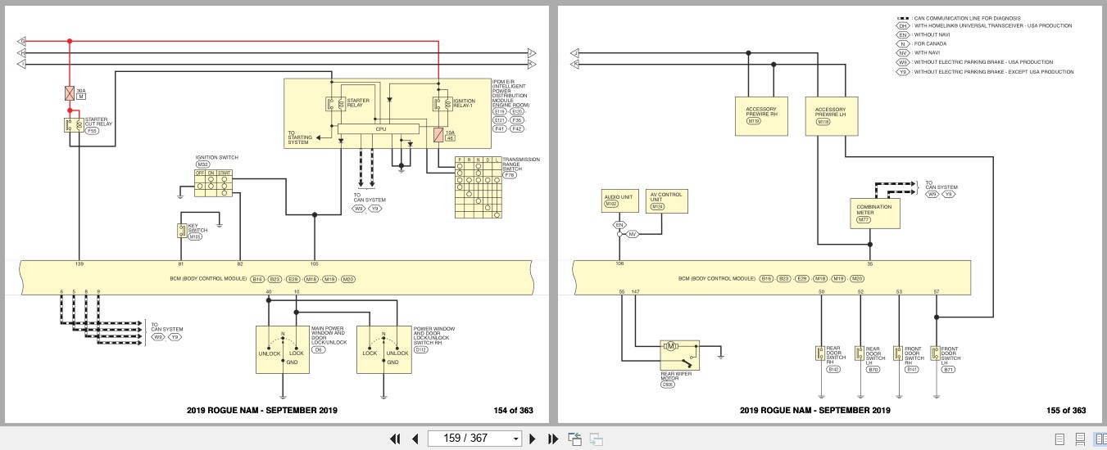Click right page title '2019 ROGUE NAM - SEPTEMBER 2019'
The width and height of the screenshot is (1107, 450).
[814, 411]
